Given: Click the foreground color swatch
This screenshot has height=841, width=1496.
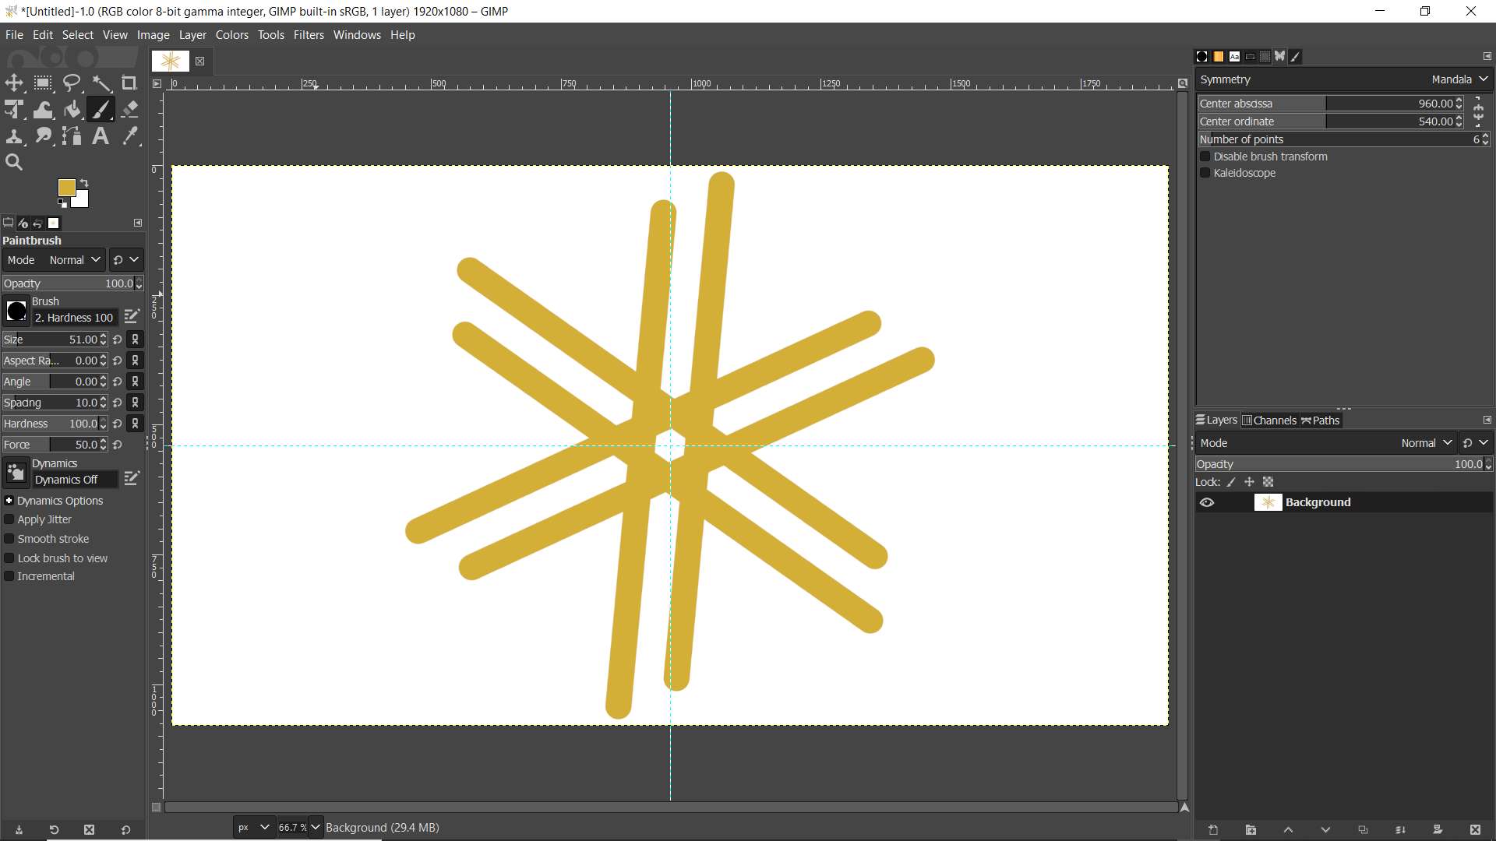Looking at the screenshot, I should pyautogui.click(x=67, y=188).
